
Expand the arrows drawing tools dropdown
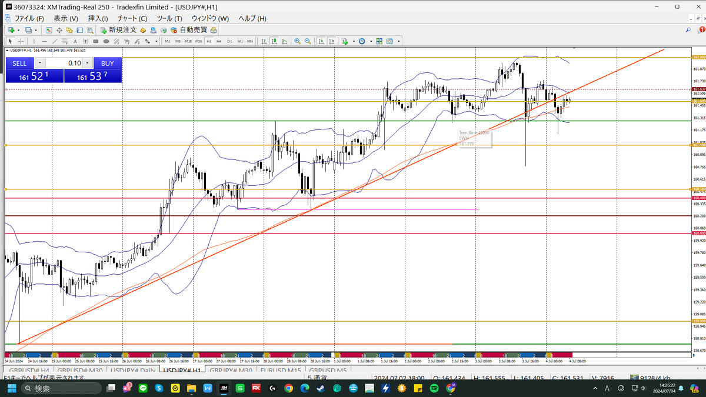pyautogui.click(x=156, y=41)
